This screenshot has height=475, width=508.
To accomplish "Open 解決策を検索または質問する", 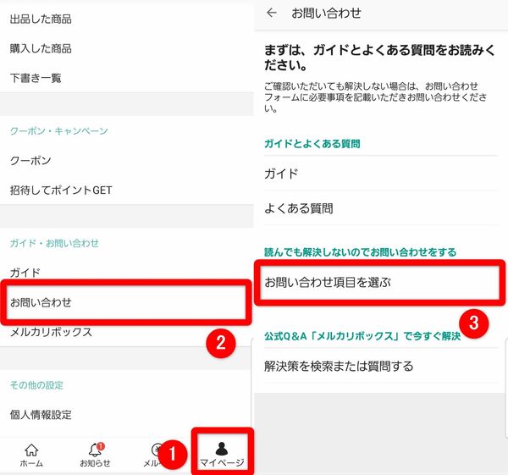I will pyautogui.click(x=381, y=366).
